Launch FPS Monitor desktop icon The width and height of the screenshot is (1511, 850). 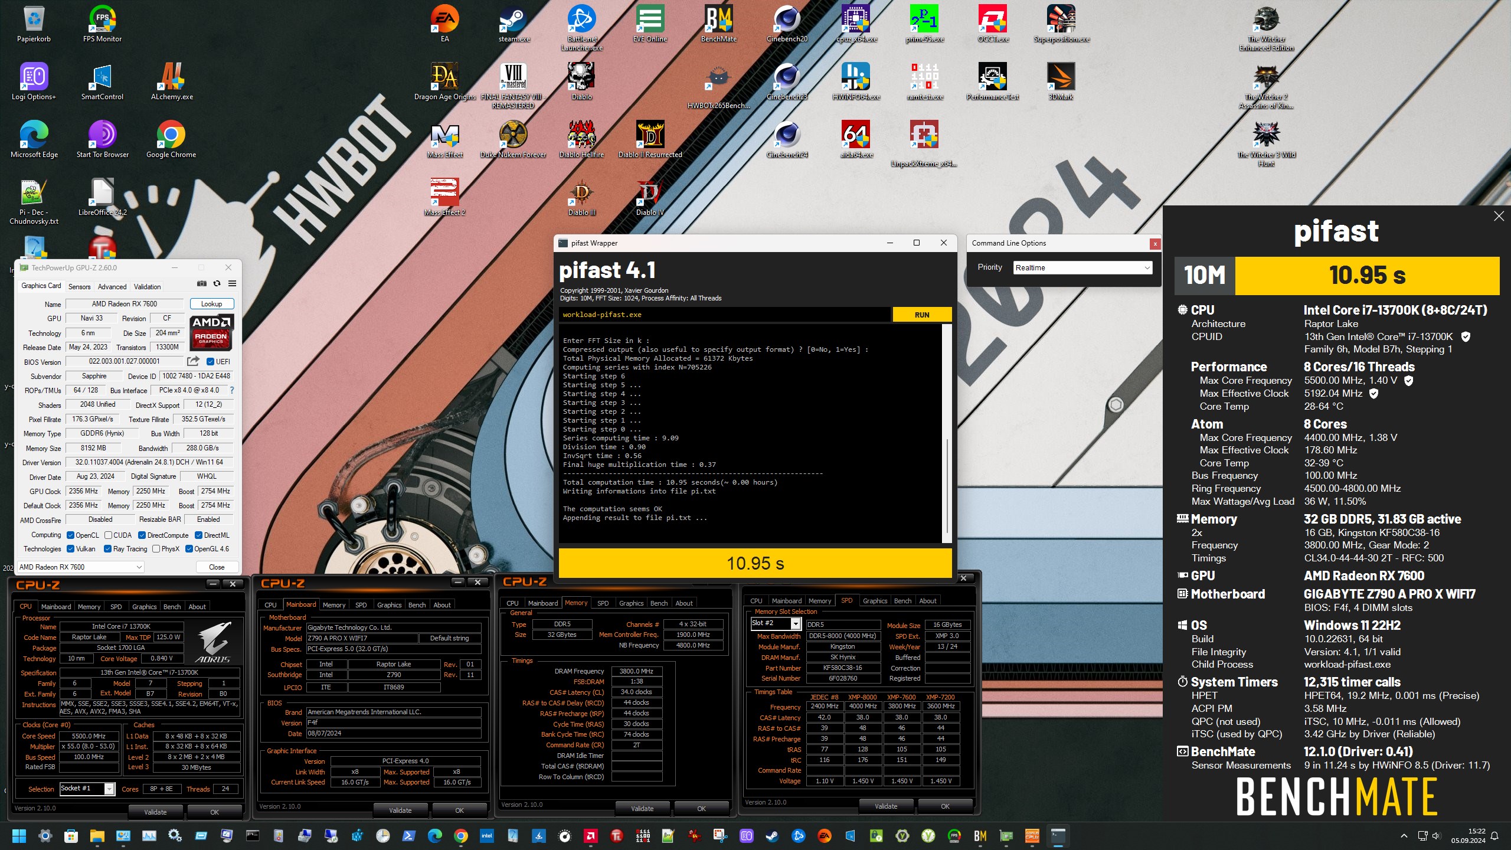click(x=102, y=24)
